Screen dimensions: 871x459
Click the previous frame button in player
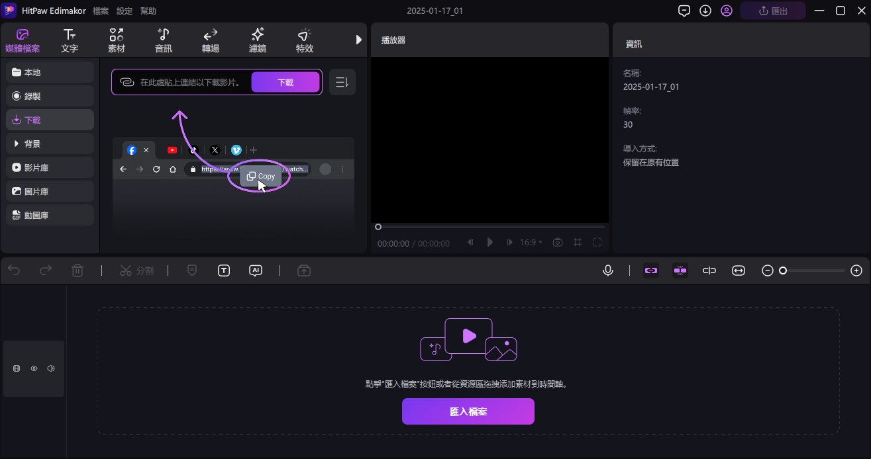(x=470, y=243)
